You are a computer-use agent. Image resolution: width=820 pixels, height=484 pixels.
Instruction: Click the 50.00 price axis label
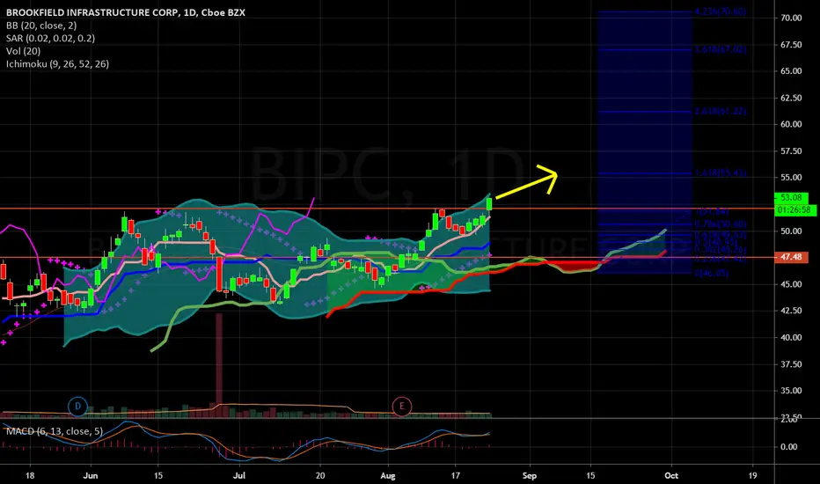tap(791, 231)
